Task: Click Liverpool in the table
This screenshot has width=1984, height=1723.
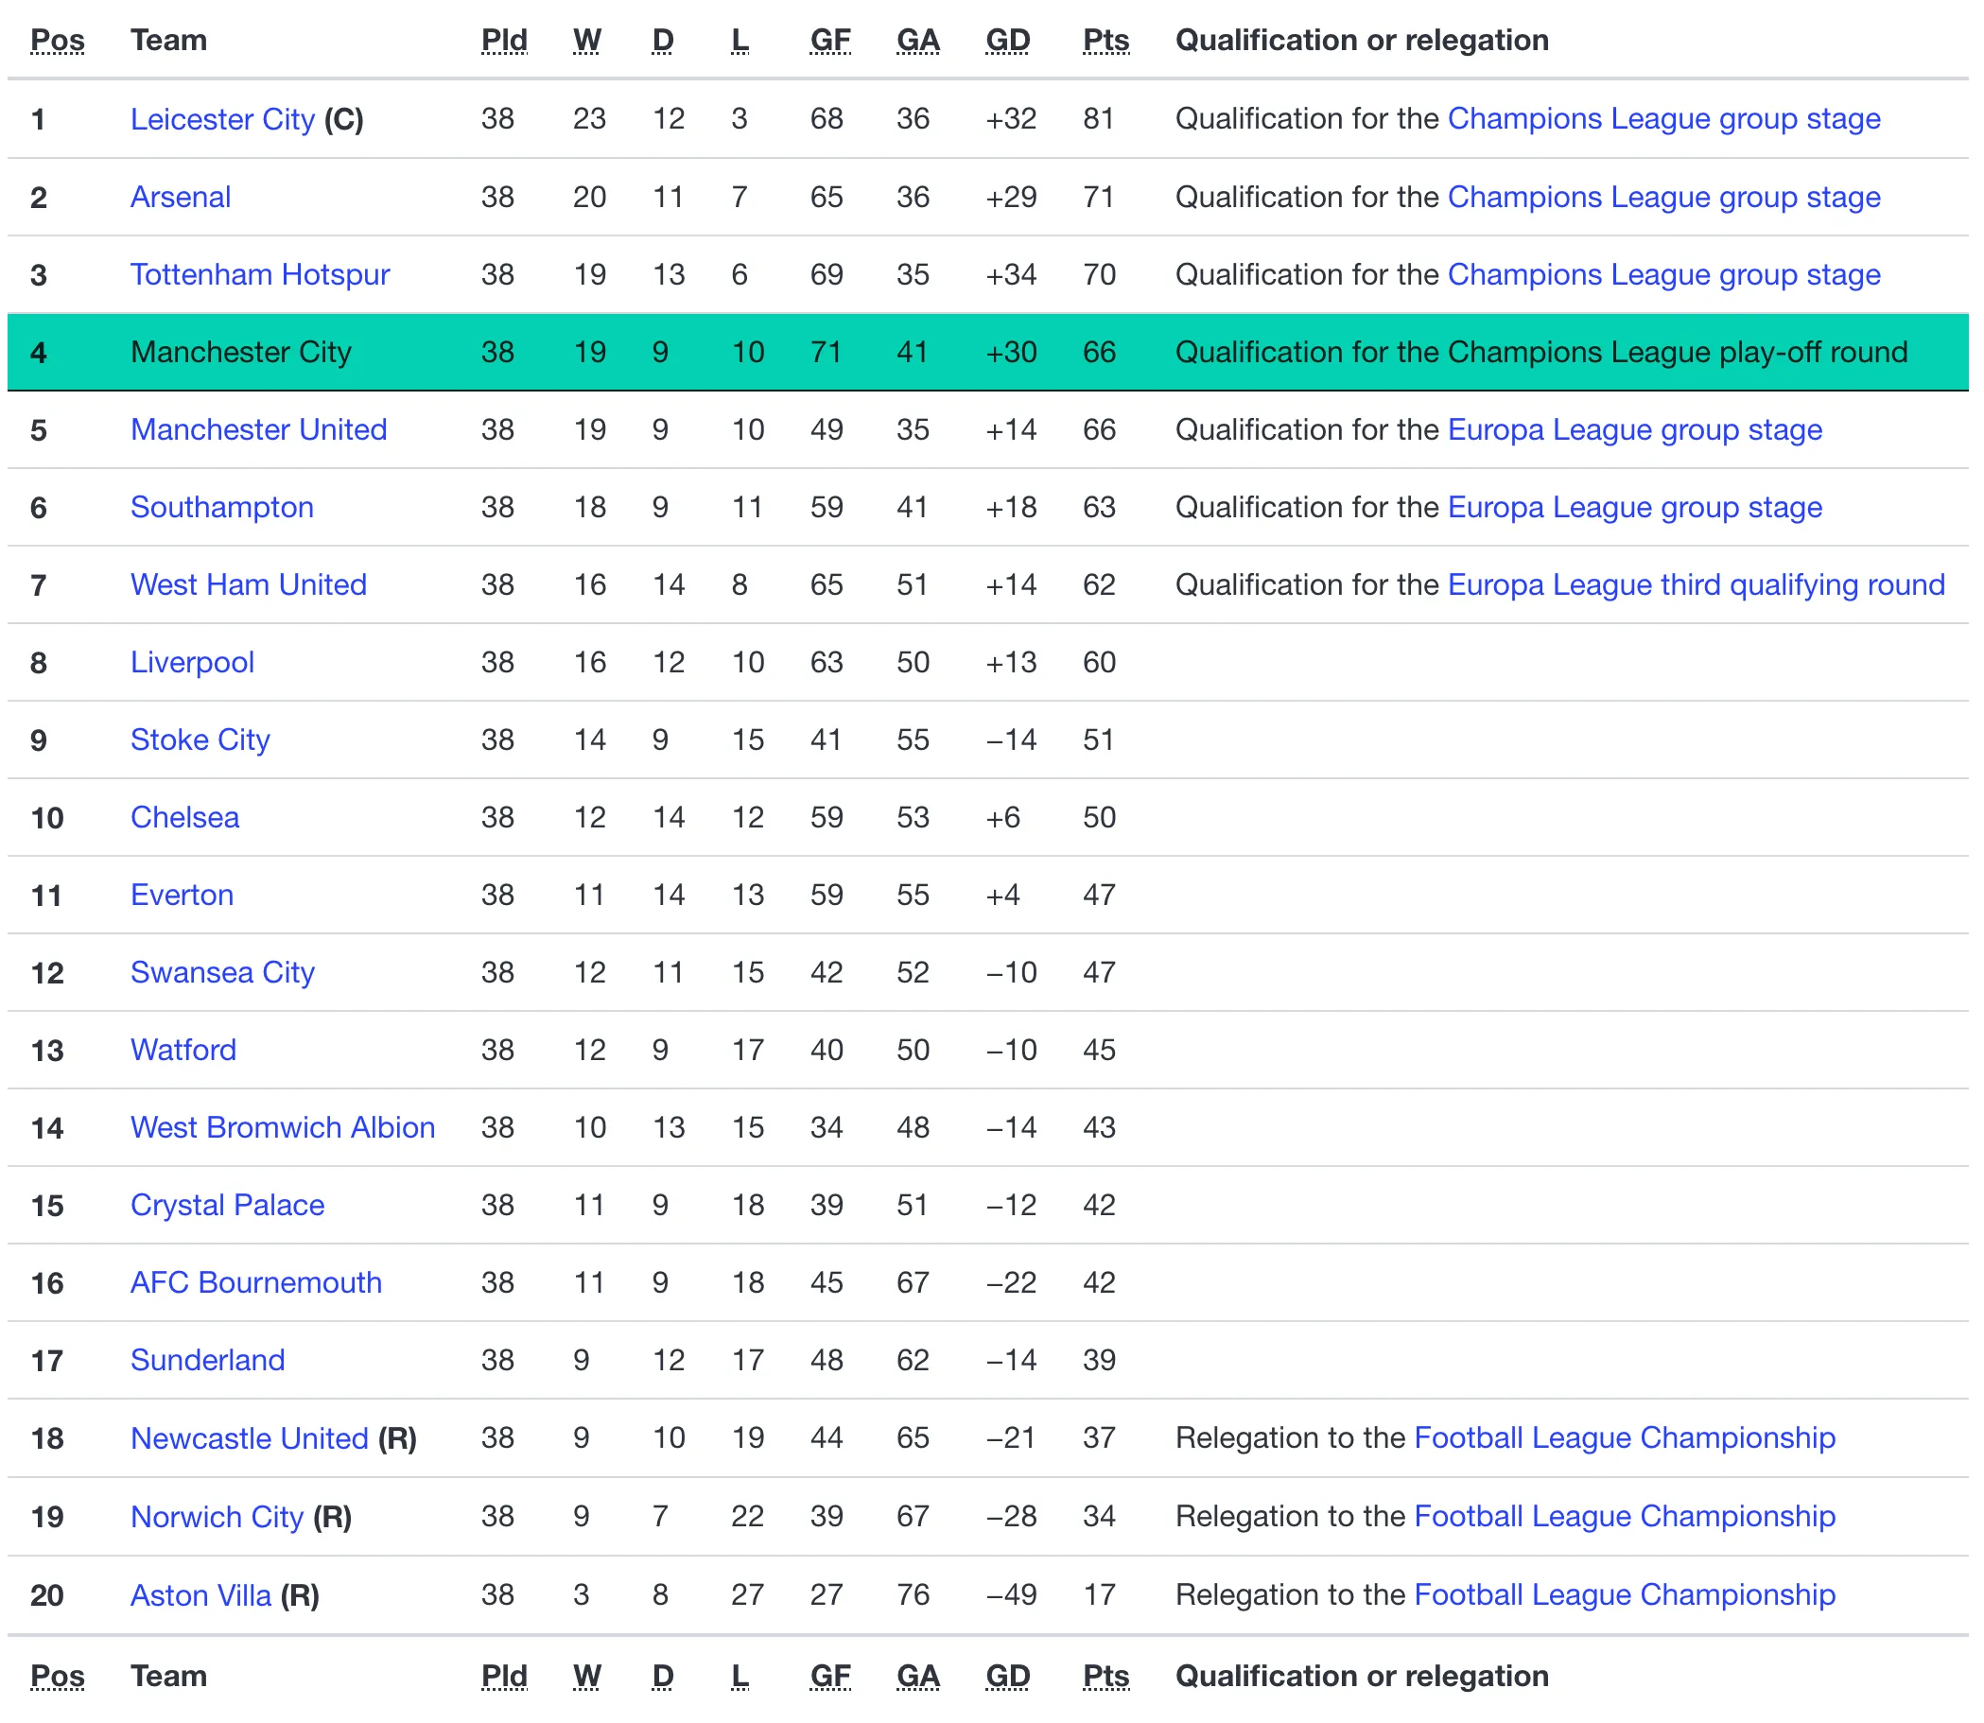Action: pyautogui.click(x=192, y=663)
